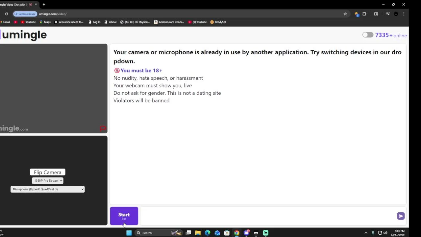Launch File Explorer from the taskbar

(198, 233)
